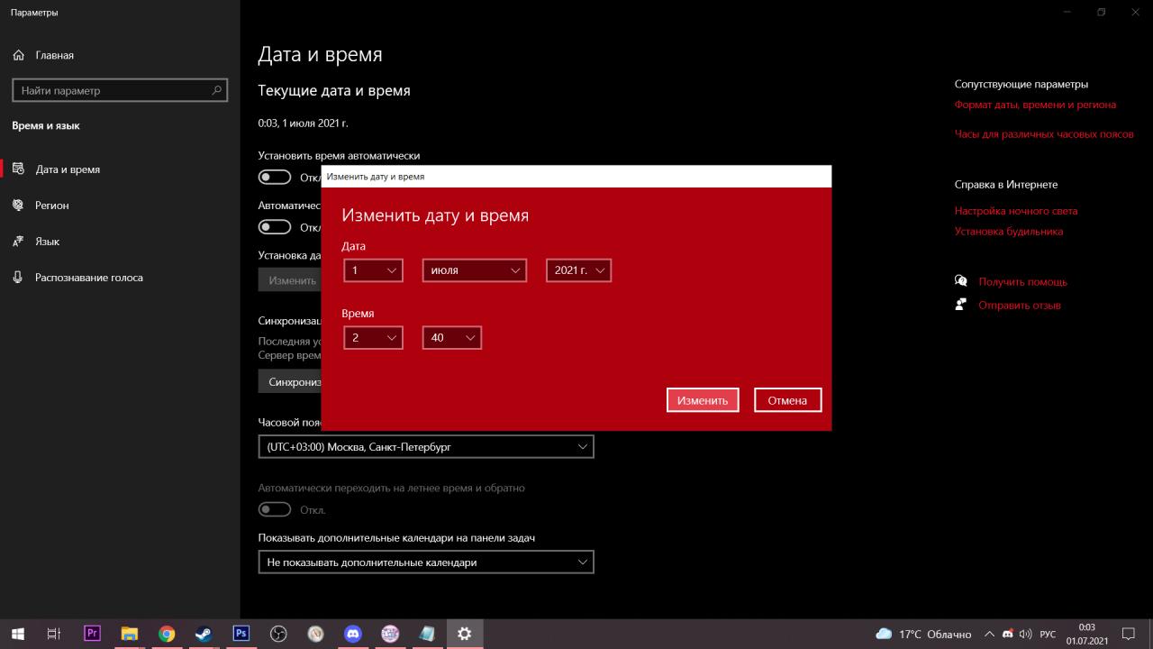Open the Главная home page
This screenshot has width=1153, height=649.
tap(55, 55)
